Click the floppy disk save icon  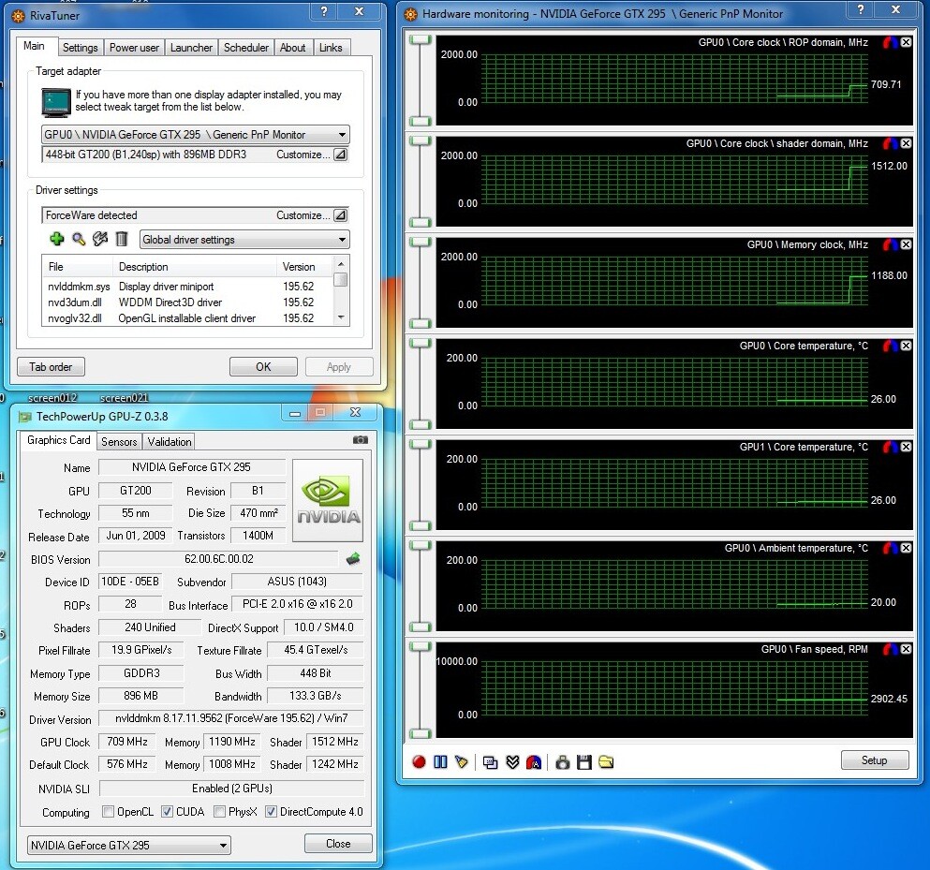[x=584, y=762]
